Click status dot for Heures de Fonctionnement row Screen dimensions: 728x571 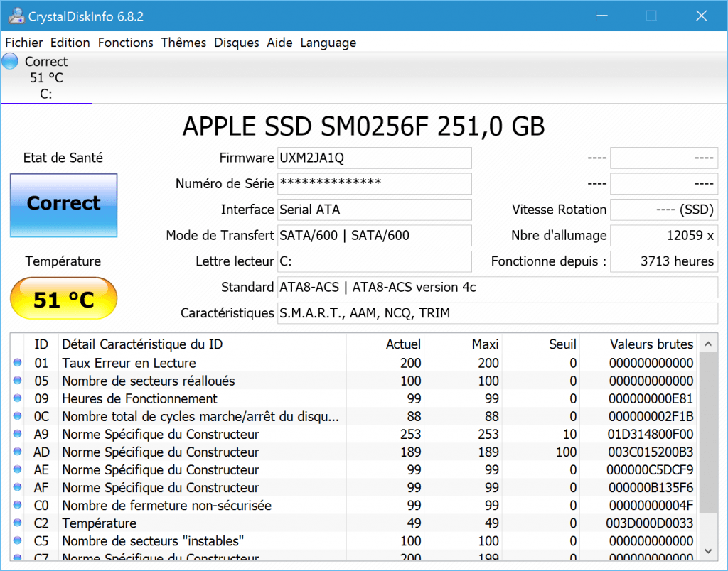point(18,398)
